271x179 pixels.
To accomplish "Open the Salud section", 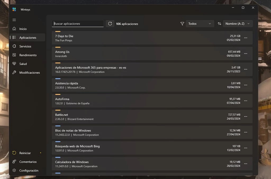I will pos(28,64).
